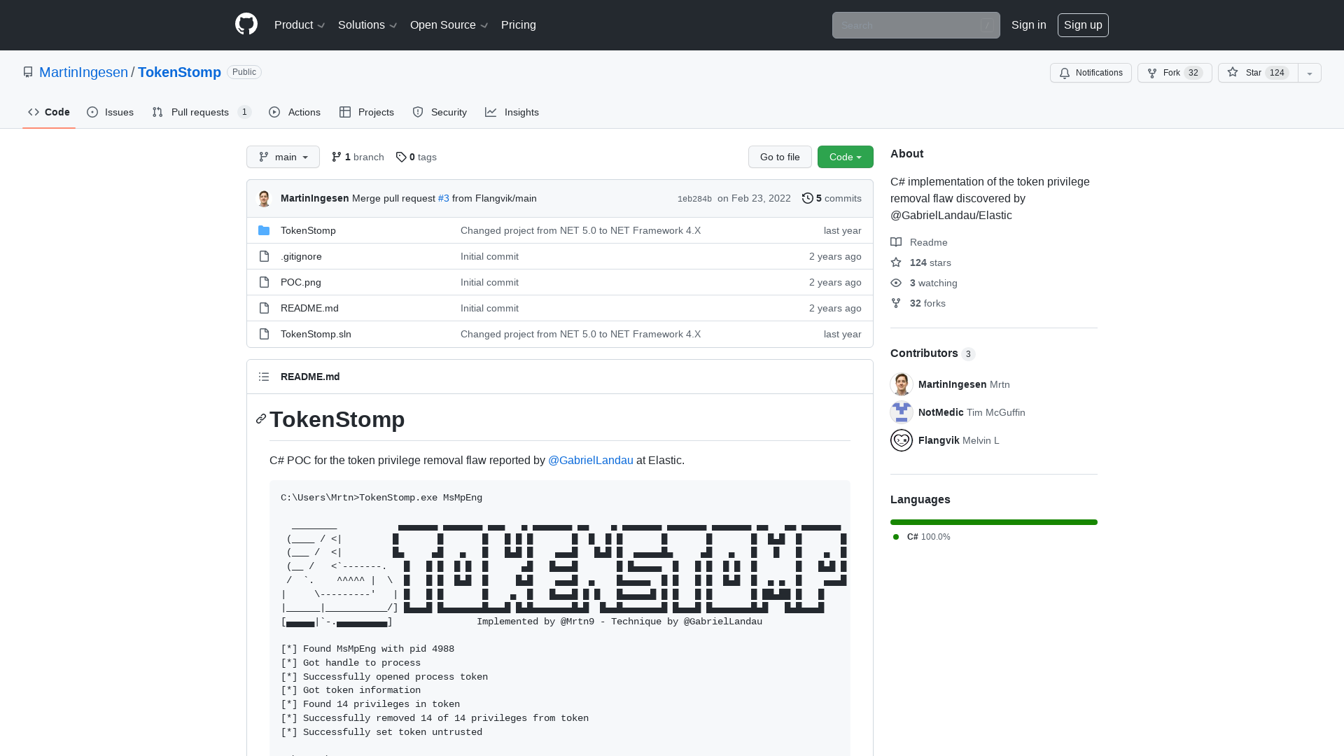Switch to the Code tab

click(49, 112)
